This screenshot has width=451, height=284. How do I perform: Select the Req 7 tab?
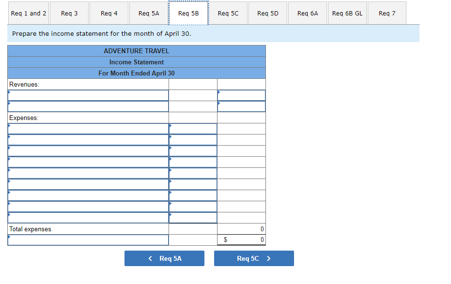(387, 13)
